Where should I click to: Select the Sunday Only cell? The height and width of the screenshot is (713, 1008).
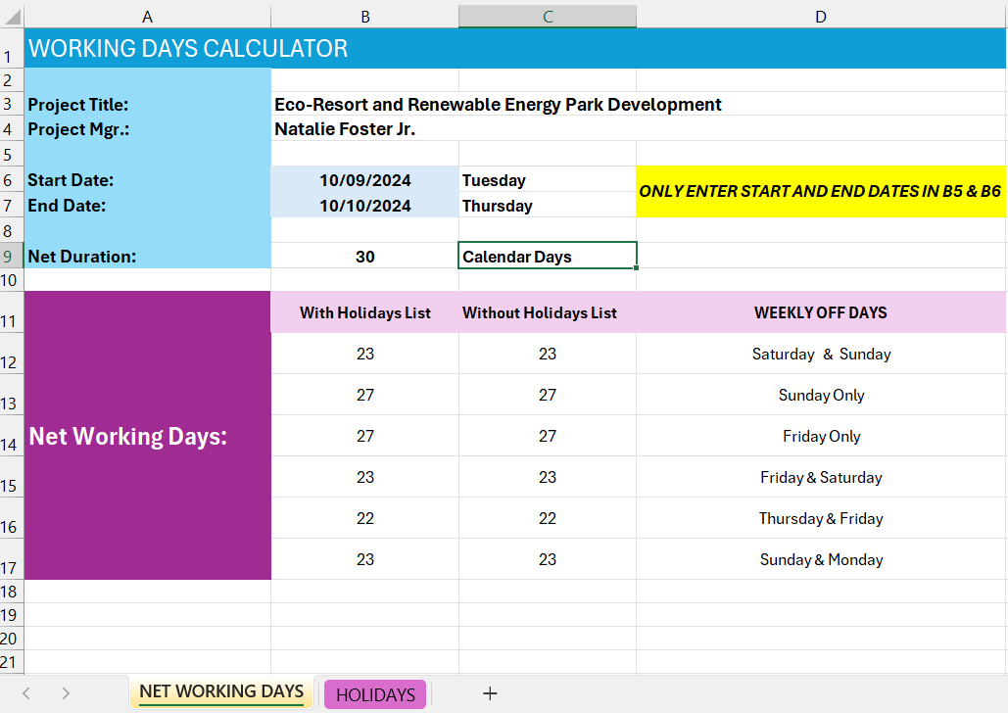coord(821,395)
